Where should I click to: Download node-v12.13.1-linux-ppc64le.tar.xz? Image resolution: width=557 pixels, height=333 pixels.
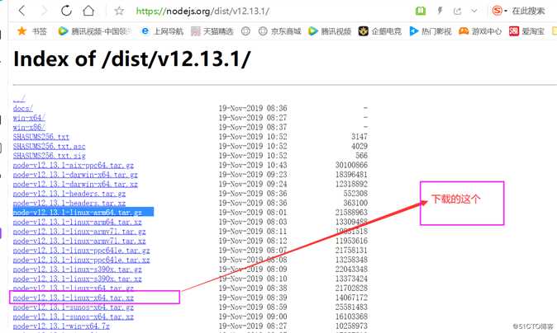(x=81, y=260)
